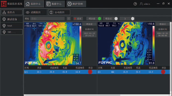Click the horizontal scrollbar at bottom
Image resolution: width=172 pixels, height=96 pixels.
tap(97, 95)
